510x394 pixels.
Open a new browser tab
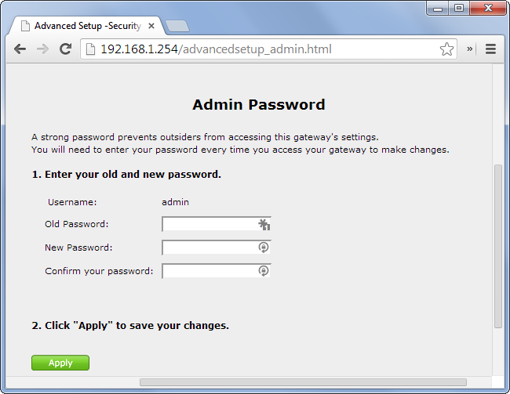[x=178, y=26]
